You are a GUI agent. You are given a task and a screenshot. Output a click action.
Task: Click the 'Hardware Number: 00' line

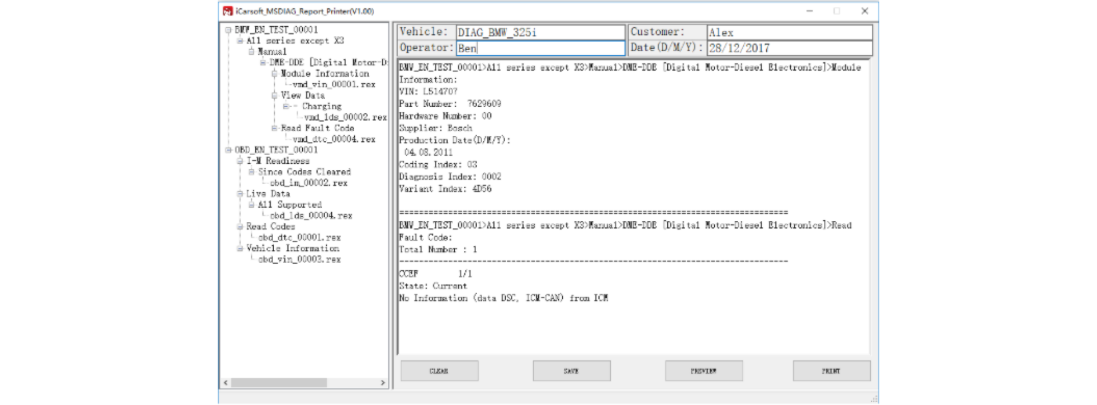tap(445, 116)
